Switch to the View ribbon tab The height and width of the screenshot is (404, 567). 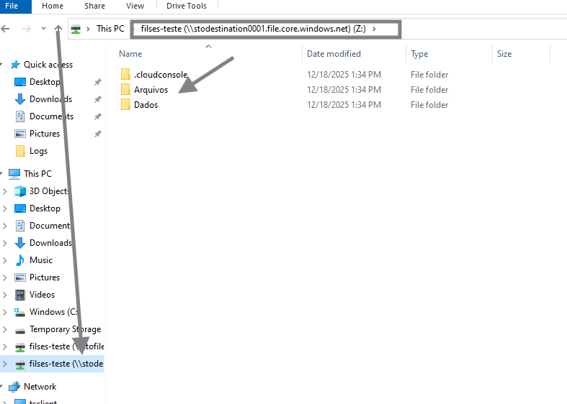click(x=135, y=6)
